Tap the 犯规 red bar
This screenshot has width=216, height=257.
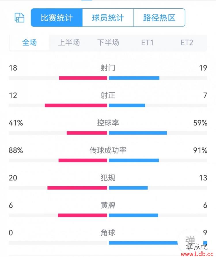point(77,188)
